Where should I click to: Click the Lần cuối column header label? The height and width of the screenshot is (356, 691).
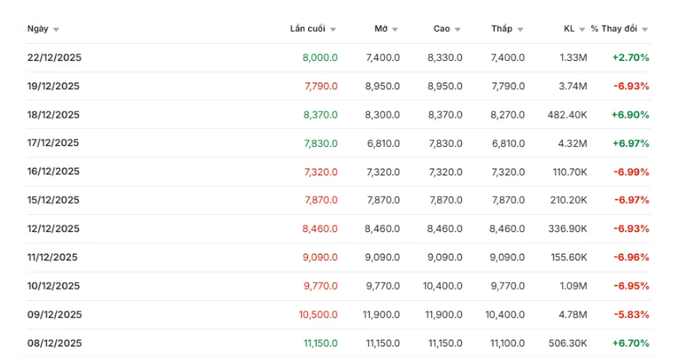[307, 29]
